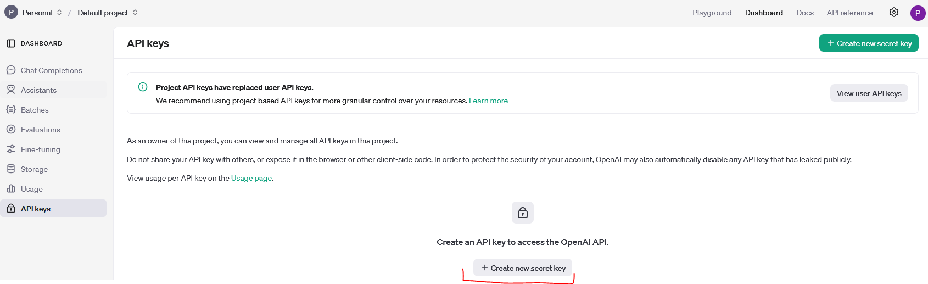
Task: Open the Usage page link
Action: tap(251, 179)
